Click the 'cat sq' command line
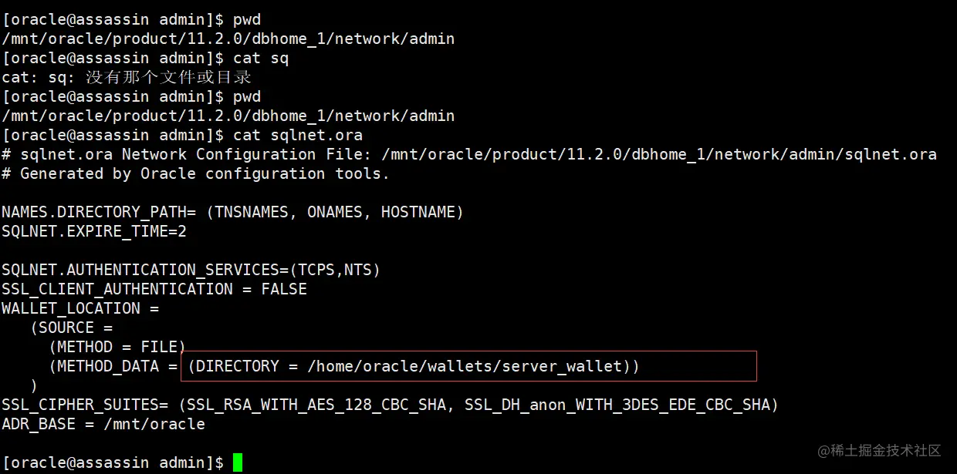The height and width of the screenshot is (474, 957). [145, 58]
